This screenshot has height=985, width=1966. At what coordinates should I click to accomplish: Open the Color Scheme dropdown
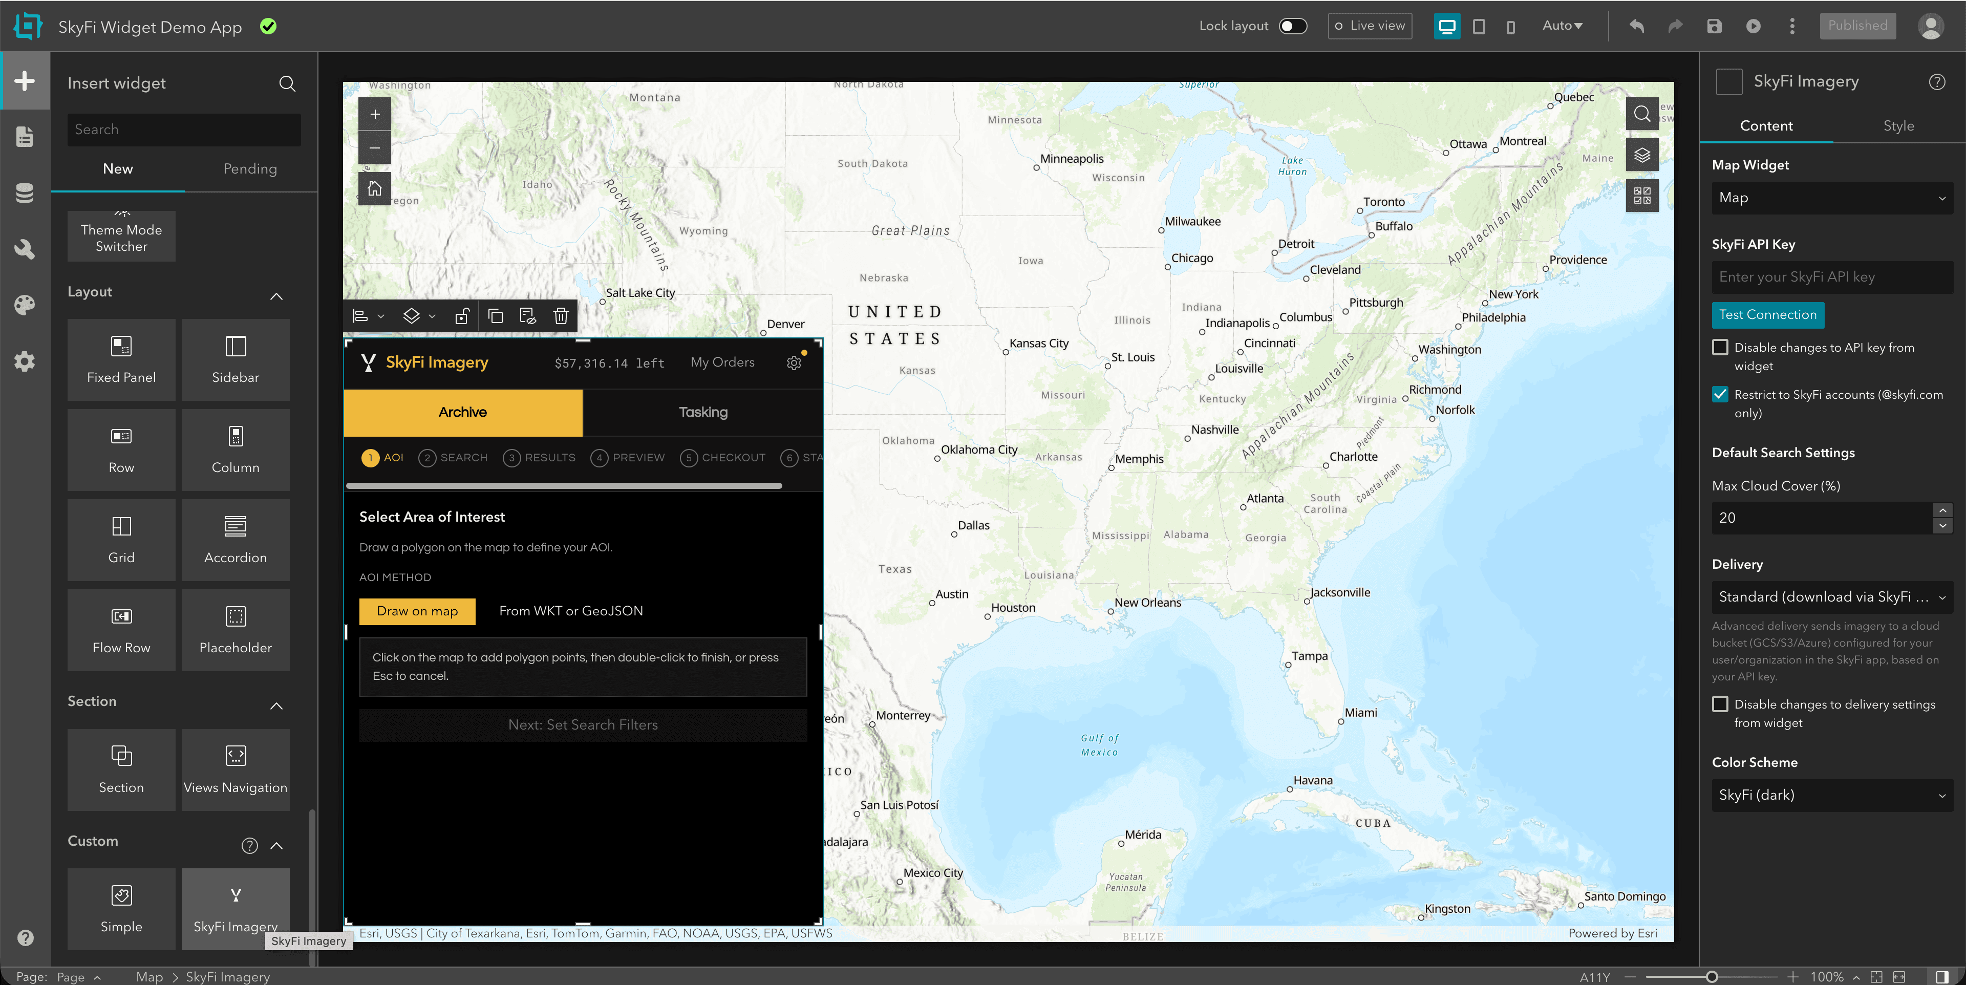[x=1832, y=795]
